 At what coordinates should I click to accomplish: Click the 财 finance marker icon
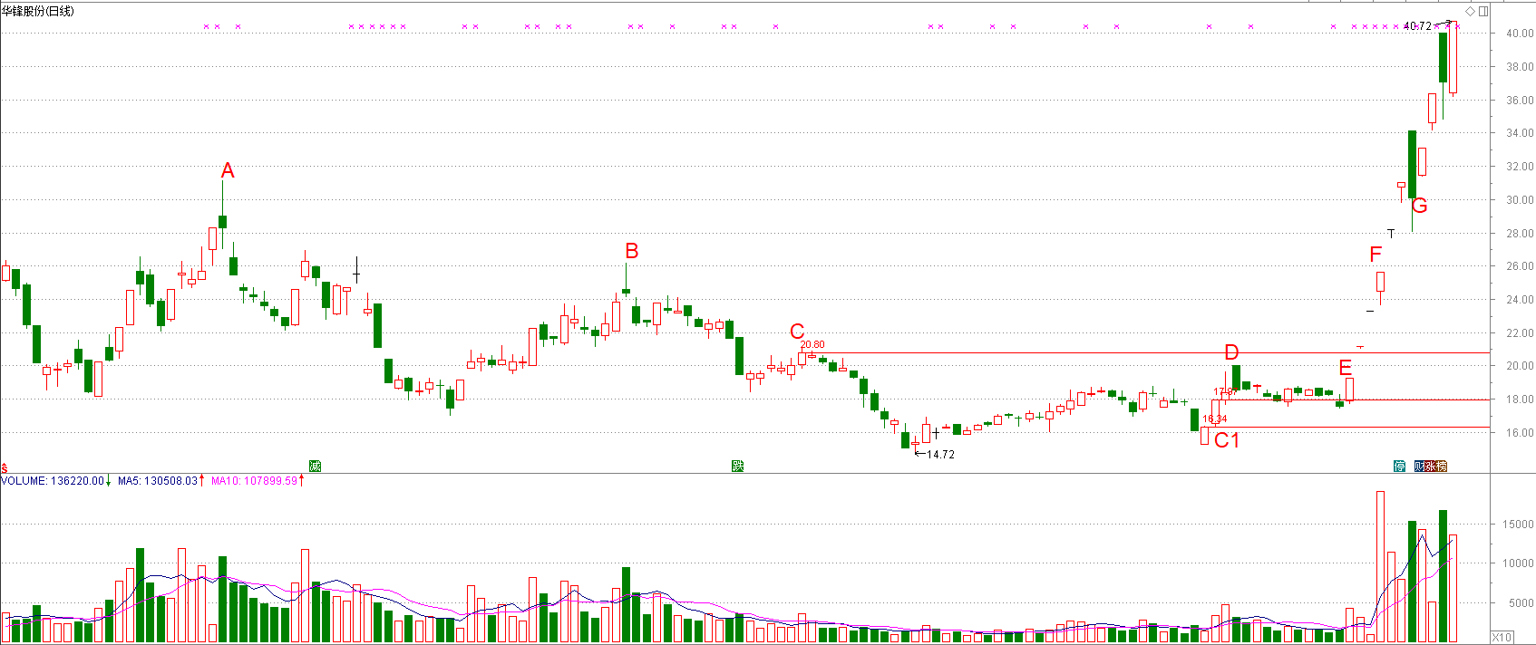point(1419,467)
